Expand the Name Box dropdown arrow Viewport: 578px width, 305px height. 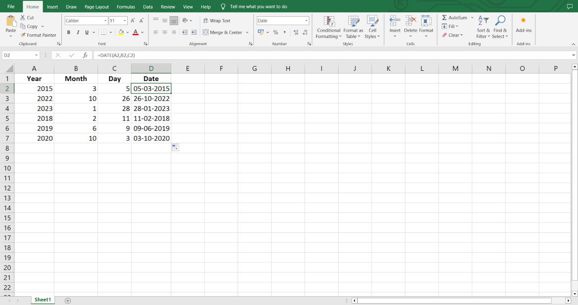(36, 55)
